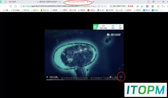Viewport: 168px width, 98px height.
Task: Seek along the video progress bar
Action: 84,80
